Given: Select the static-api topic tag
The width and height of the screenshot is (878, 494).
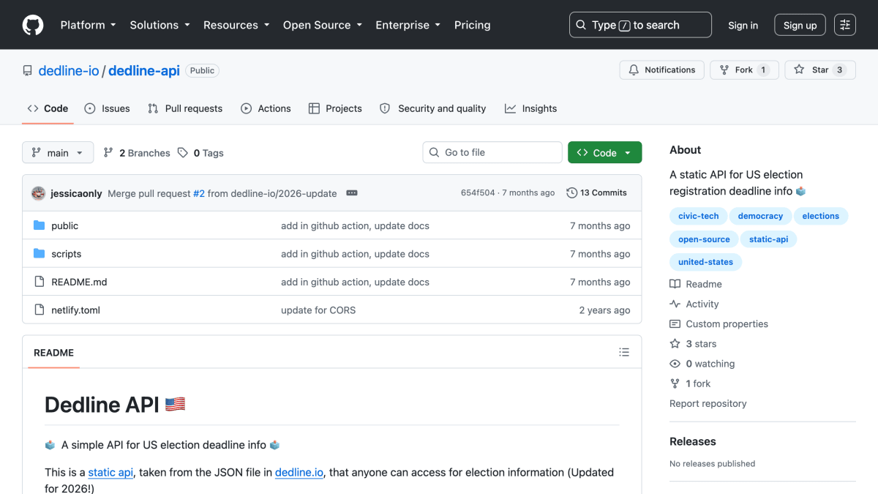Looking at the screenshot, I should [768, 239].
